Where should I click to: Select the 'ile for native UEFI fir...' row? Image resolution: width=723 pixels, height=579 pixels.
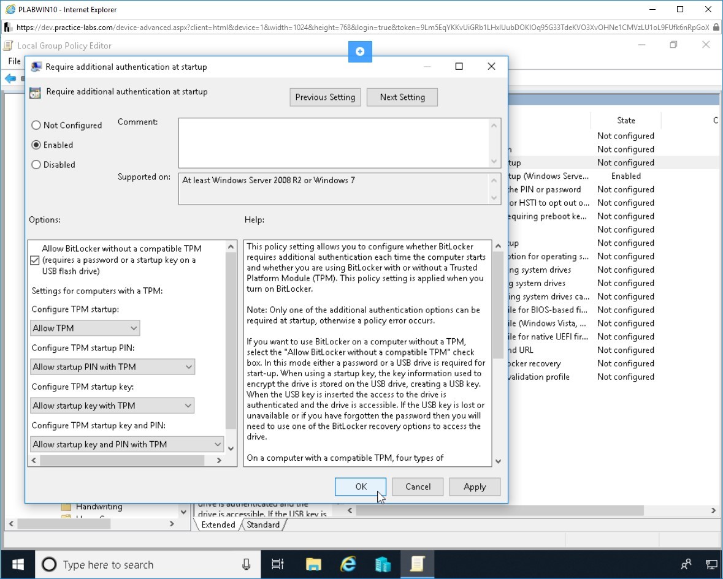click(x=613, y=337)
